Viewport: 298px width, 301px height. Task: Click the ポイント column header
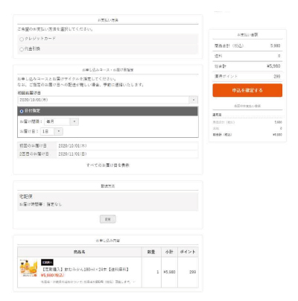pos(188,252)
